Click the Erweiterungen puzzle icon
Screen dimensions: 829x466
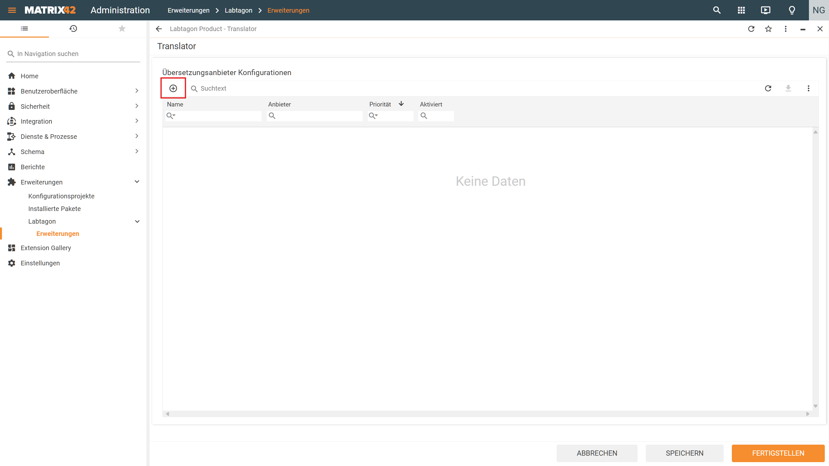(12, 182)
